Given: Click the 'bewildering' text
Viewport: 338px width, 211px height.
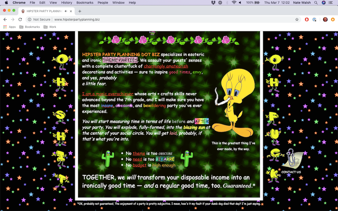Looking at the screenshot, I should point(154,106).
